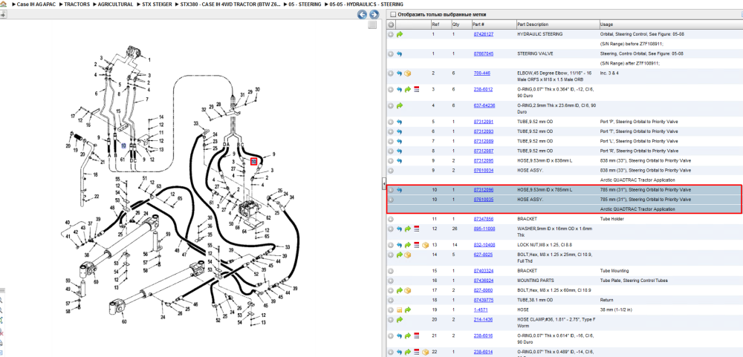743x357 pixels.
Task: Collapse the diagram pane with splitter arrow
Action: (x=384, y=184)
